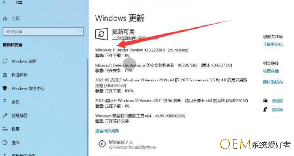Click the 暂停更新 7 天 pause icon
294x156 pixels.
(x=102, y=144)
